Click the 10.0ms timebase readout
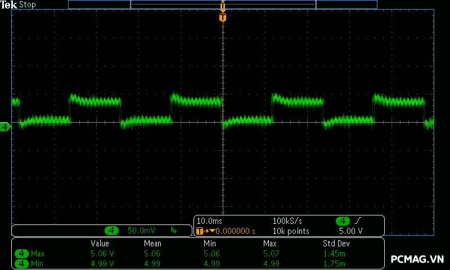450x270 pixels. pos(209,220)
